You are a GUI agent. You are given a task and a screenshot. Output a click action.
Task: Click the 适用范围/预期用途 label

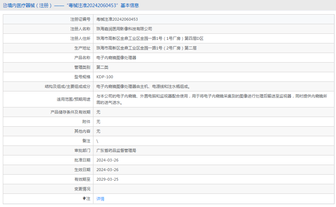coord(74,99)
